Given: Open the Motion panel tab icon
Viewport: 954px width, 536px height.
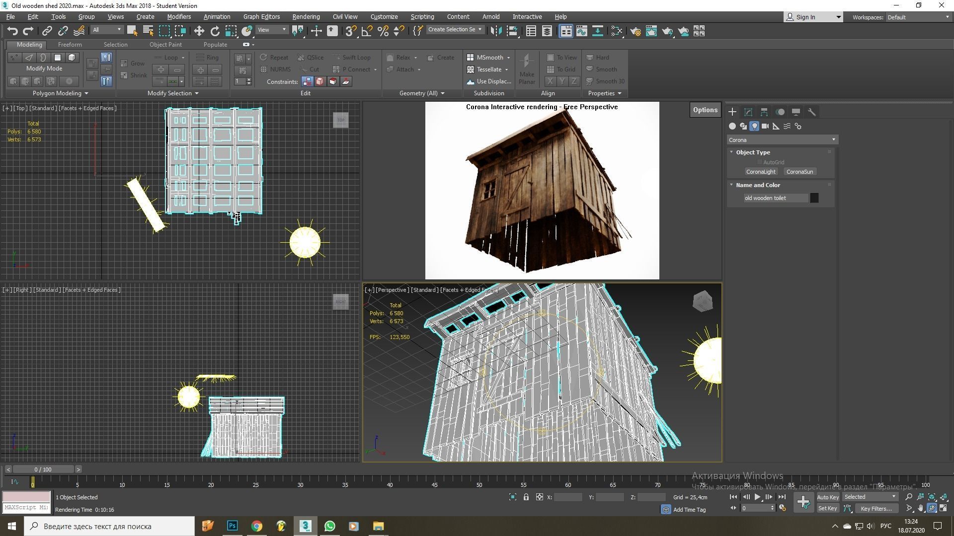Looking at the screenshot, I should tap(780, 112).
